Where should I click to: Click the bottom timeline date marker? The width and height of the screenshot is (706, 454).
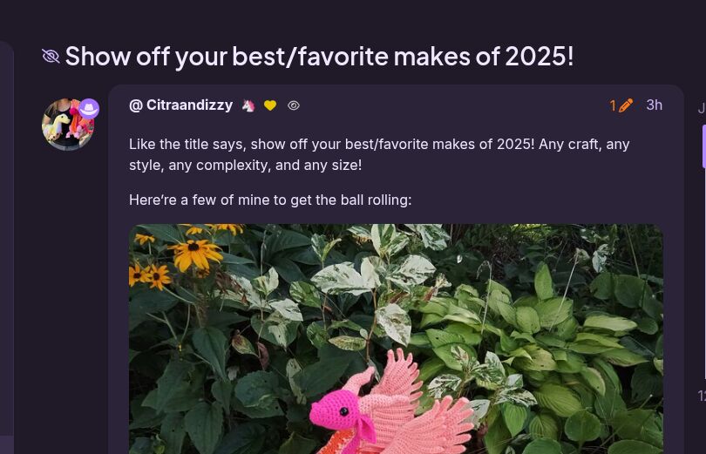702,396
